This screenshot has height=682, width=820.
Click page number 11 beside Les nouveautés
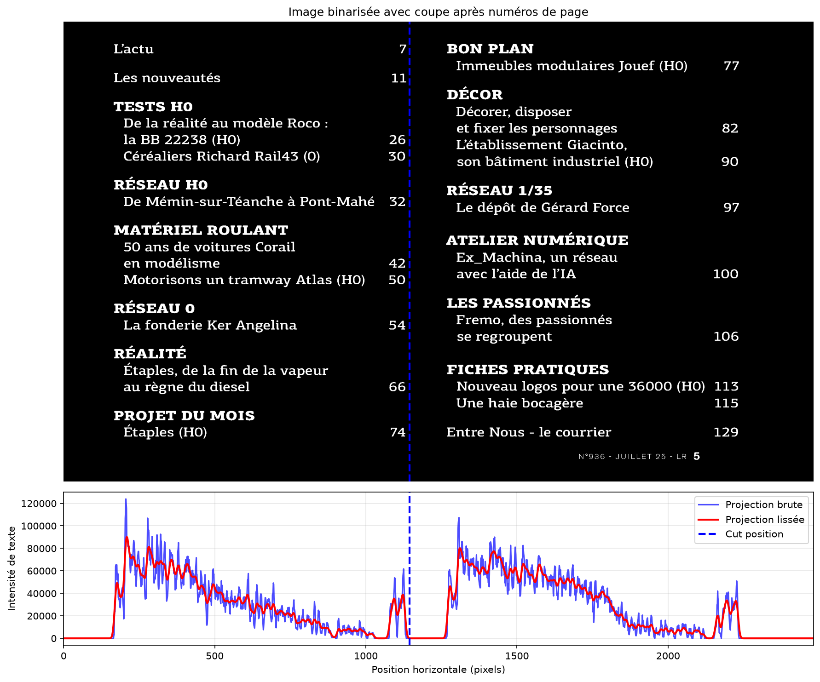tap(399, 78)
